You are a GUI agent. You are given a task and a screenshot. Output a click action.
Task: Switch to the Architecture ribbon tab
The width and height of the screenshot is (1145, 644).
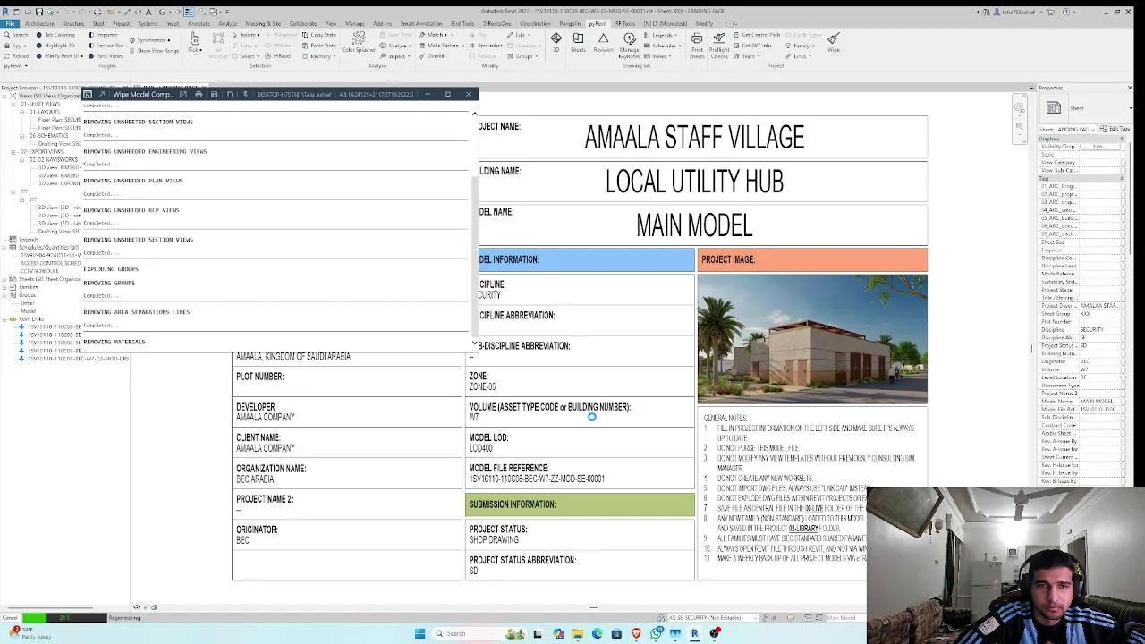[x=38, y=24]
